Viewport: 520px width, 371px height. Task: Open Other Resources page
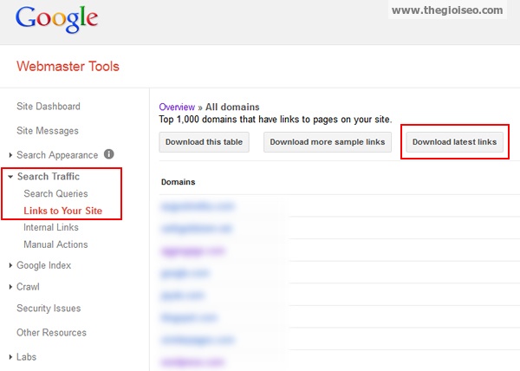[51, 333]
